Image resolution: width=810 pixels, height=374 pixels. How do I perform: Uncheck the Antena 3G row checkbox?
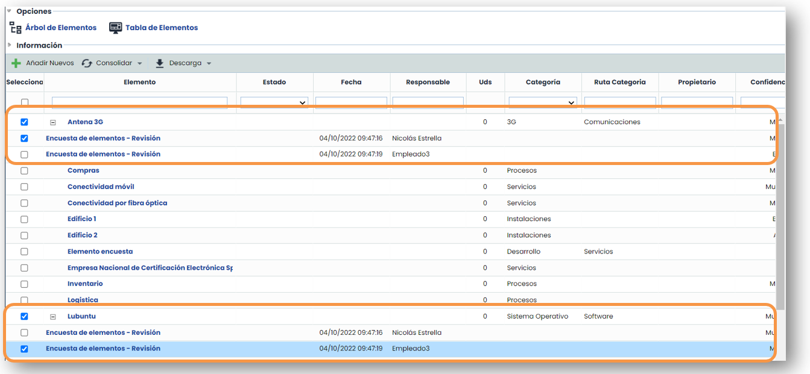[24, 122]
